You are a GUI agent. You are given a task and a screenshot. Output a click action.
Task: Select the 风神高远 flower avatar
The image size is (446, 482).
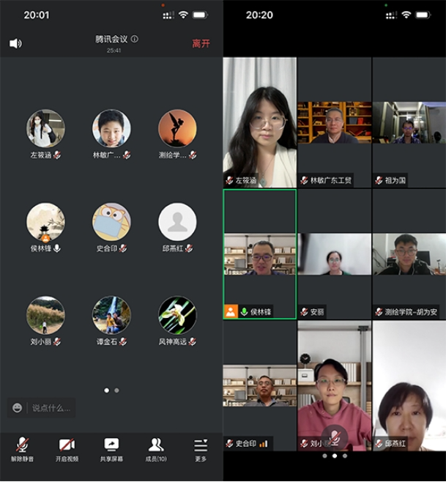(177, 315)
